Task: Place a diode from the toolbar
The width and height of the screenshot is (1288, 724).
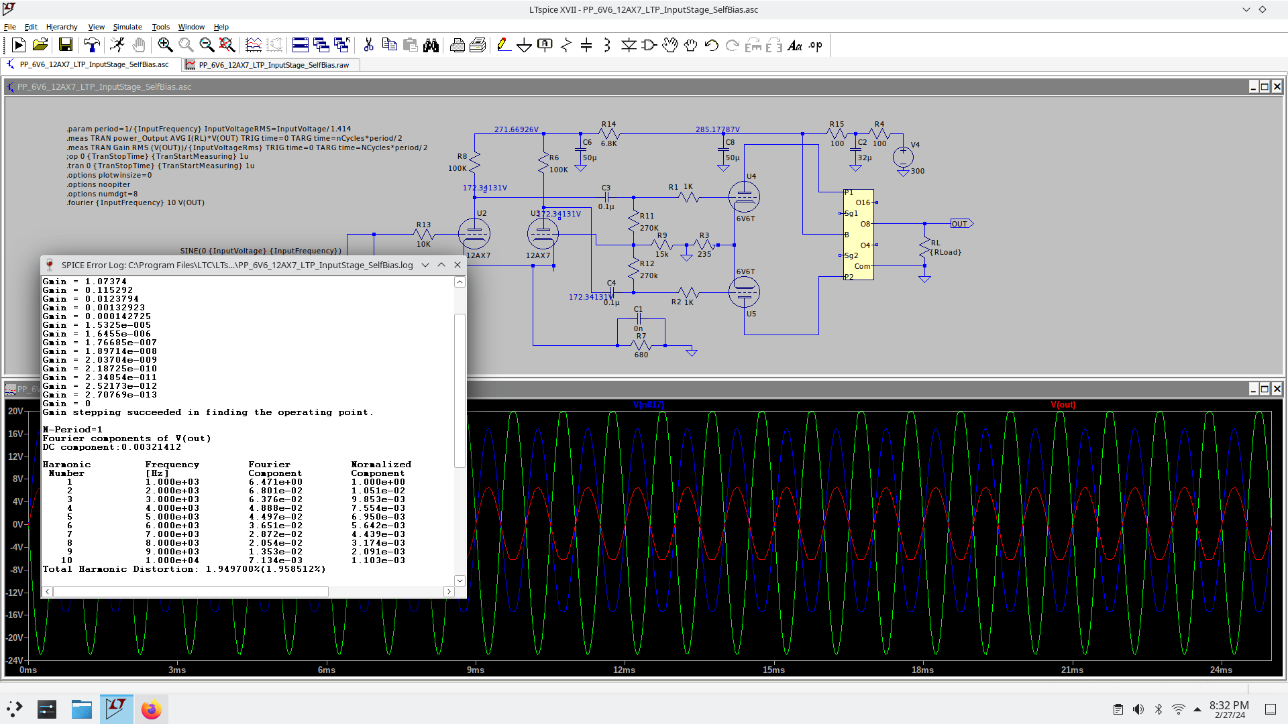Action: pos(629,45)
